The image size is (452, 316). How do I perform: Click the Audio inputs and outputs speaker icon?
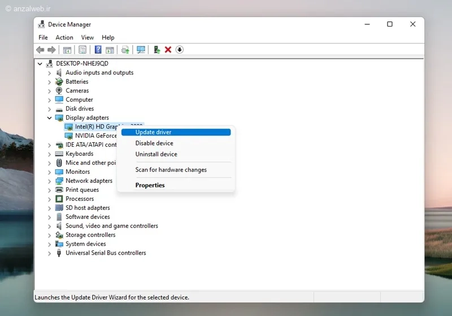(x=59, y=73)
